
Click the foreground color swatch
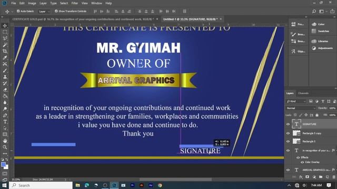click(x=3, y=164)
